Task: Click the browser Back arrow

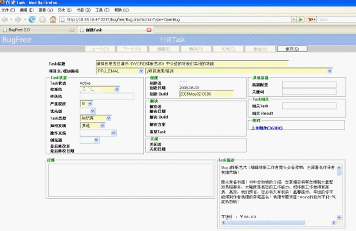Action: click(4, 19)
